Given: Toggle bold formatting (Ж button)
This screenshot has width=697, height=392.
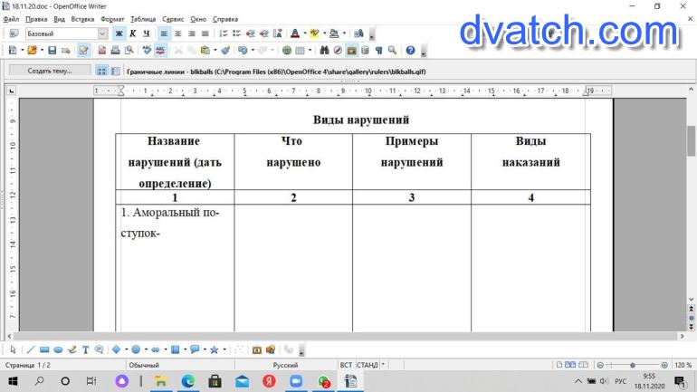Looking at the screenshot, I should (119, 33).
